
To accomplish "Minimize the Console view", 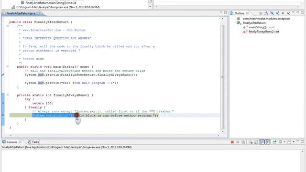I will tap(298, 141).
